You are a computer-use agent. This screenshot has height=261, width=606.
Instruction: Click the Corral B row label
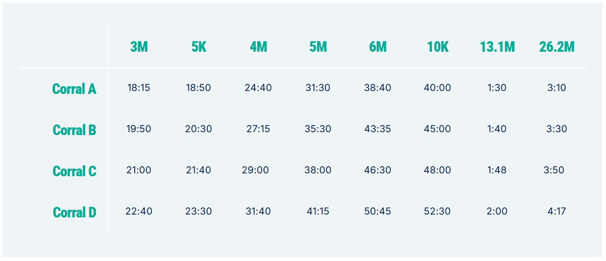coord(74,130)
